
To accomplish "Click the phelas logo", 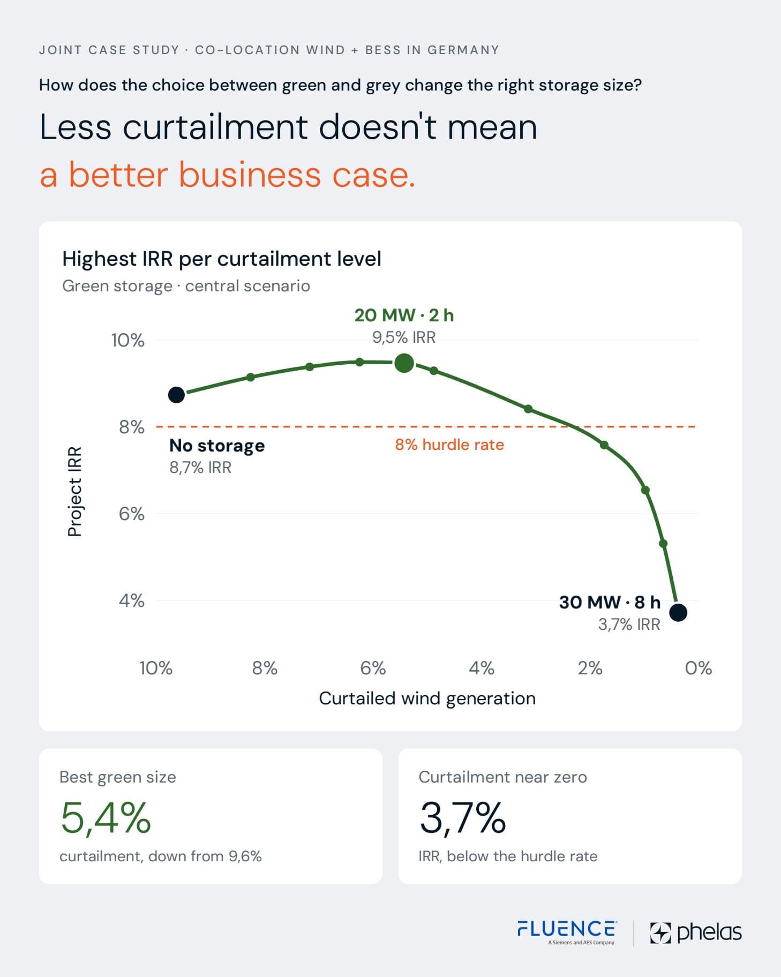I will [696, 933].
